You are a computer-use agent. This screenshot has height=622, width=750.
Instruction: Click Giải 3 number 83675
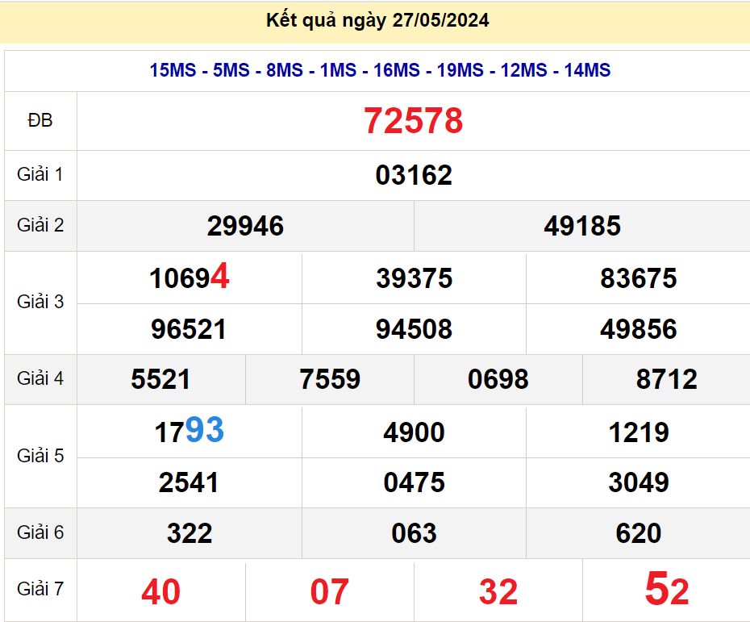tap(638, 278)
